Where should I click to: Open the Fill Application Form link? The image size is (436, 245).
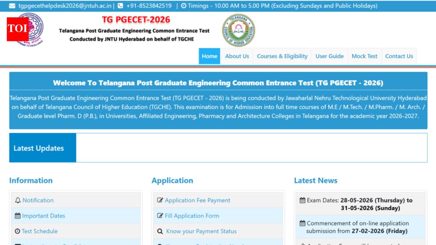(x=192, y=216)
